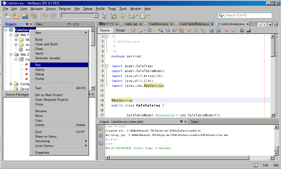Screen dimensions: 281x169
Task: Click Previous Bookmark editor icon
Action: 190,30
